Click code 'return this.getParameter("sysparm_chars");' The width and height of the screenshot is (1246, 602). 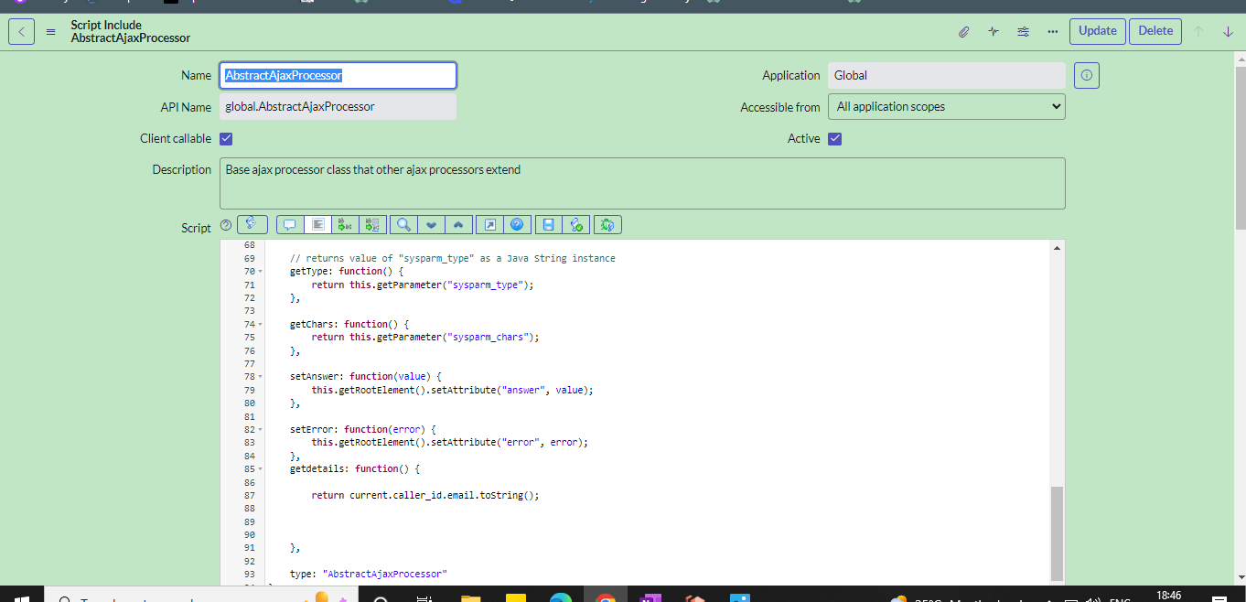(425, 337)
